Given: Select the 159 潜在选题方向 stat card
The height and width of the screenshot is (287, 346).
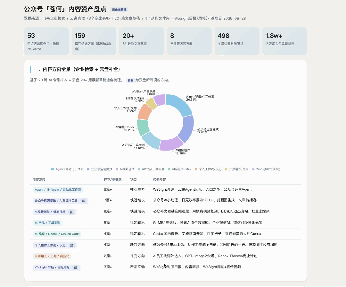Looking at the screenshot, I should [x=94, y=41].
